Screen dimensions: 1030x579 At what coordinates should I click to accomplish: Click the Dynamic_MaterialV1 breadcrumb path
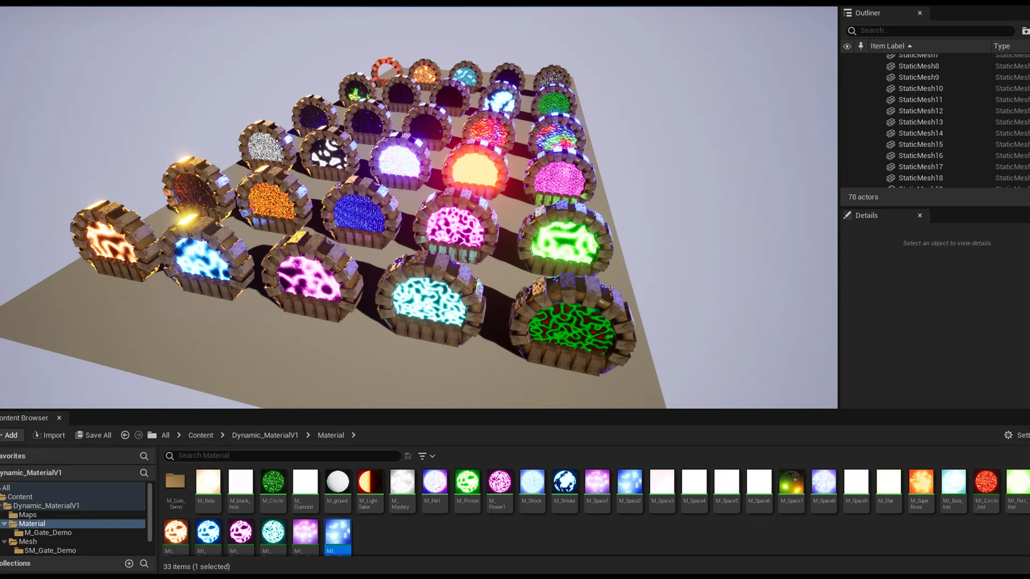pyautogui.click(x=266, y=435)
